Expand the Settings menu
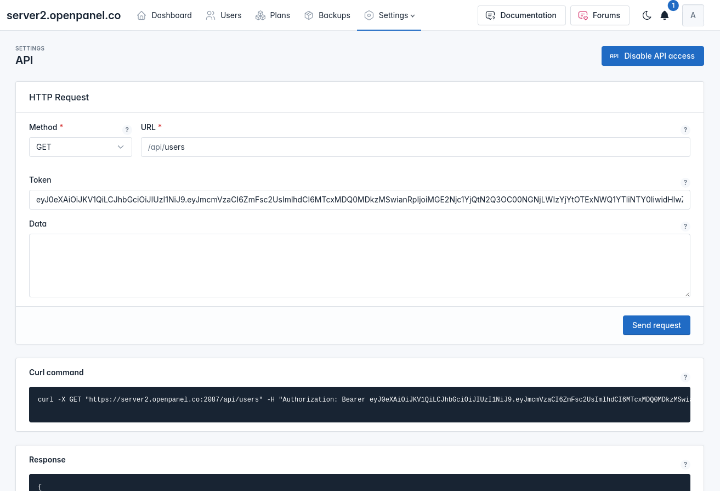Viewport: 720px width, 491px height. (389, 15)
